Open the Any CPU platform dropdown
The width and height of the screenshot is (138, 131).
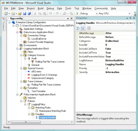(x=129, y=13)
